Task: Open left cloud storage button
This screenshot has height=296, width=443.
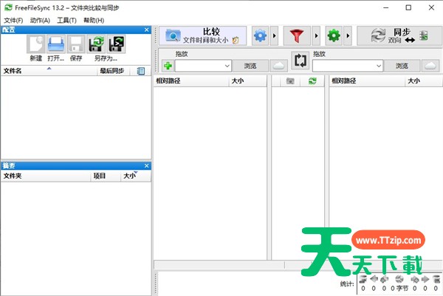Action: (x=278, y=66)
